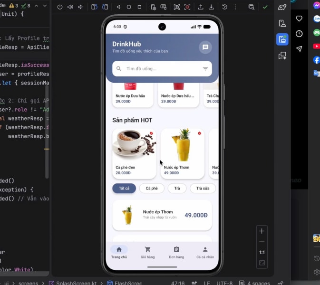Open the Nước ép Thơm hot product card
Viewport: 320px width, 285px height.
coord(183,154)
